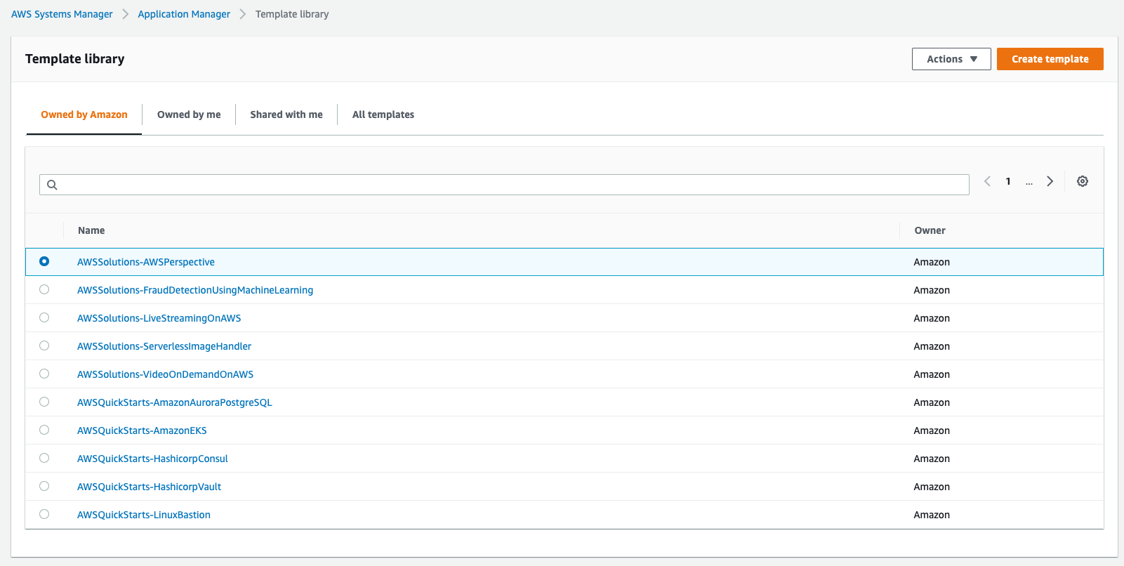Open the AWSSolutions-ServerlessImageHandler template link
The height and width of the screenshot is (566, 1124).
[164, 346]
